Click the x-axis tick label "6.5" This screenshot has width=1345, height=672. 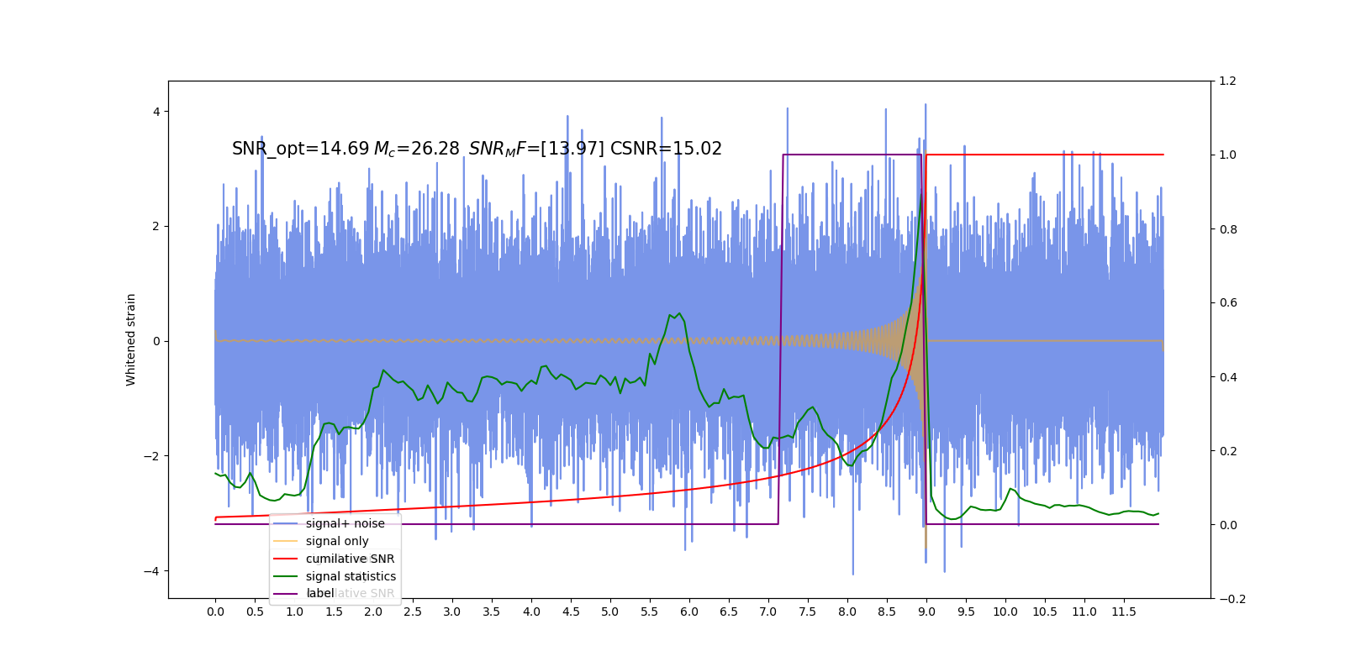coord(729,612)
